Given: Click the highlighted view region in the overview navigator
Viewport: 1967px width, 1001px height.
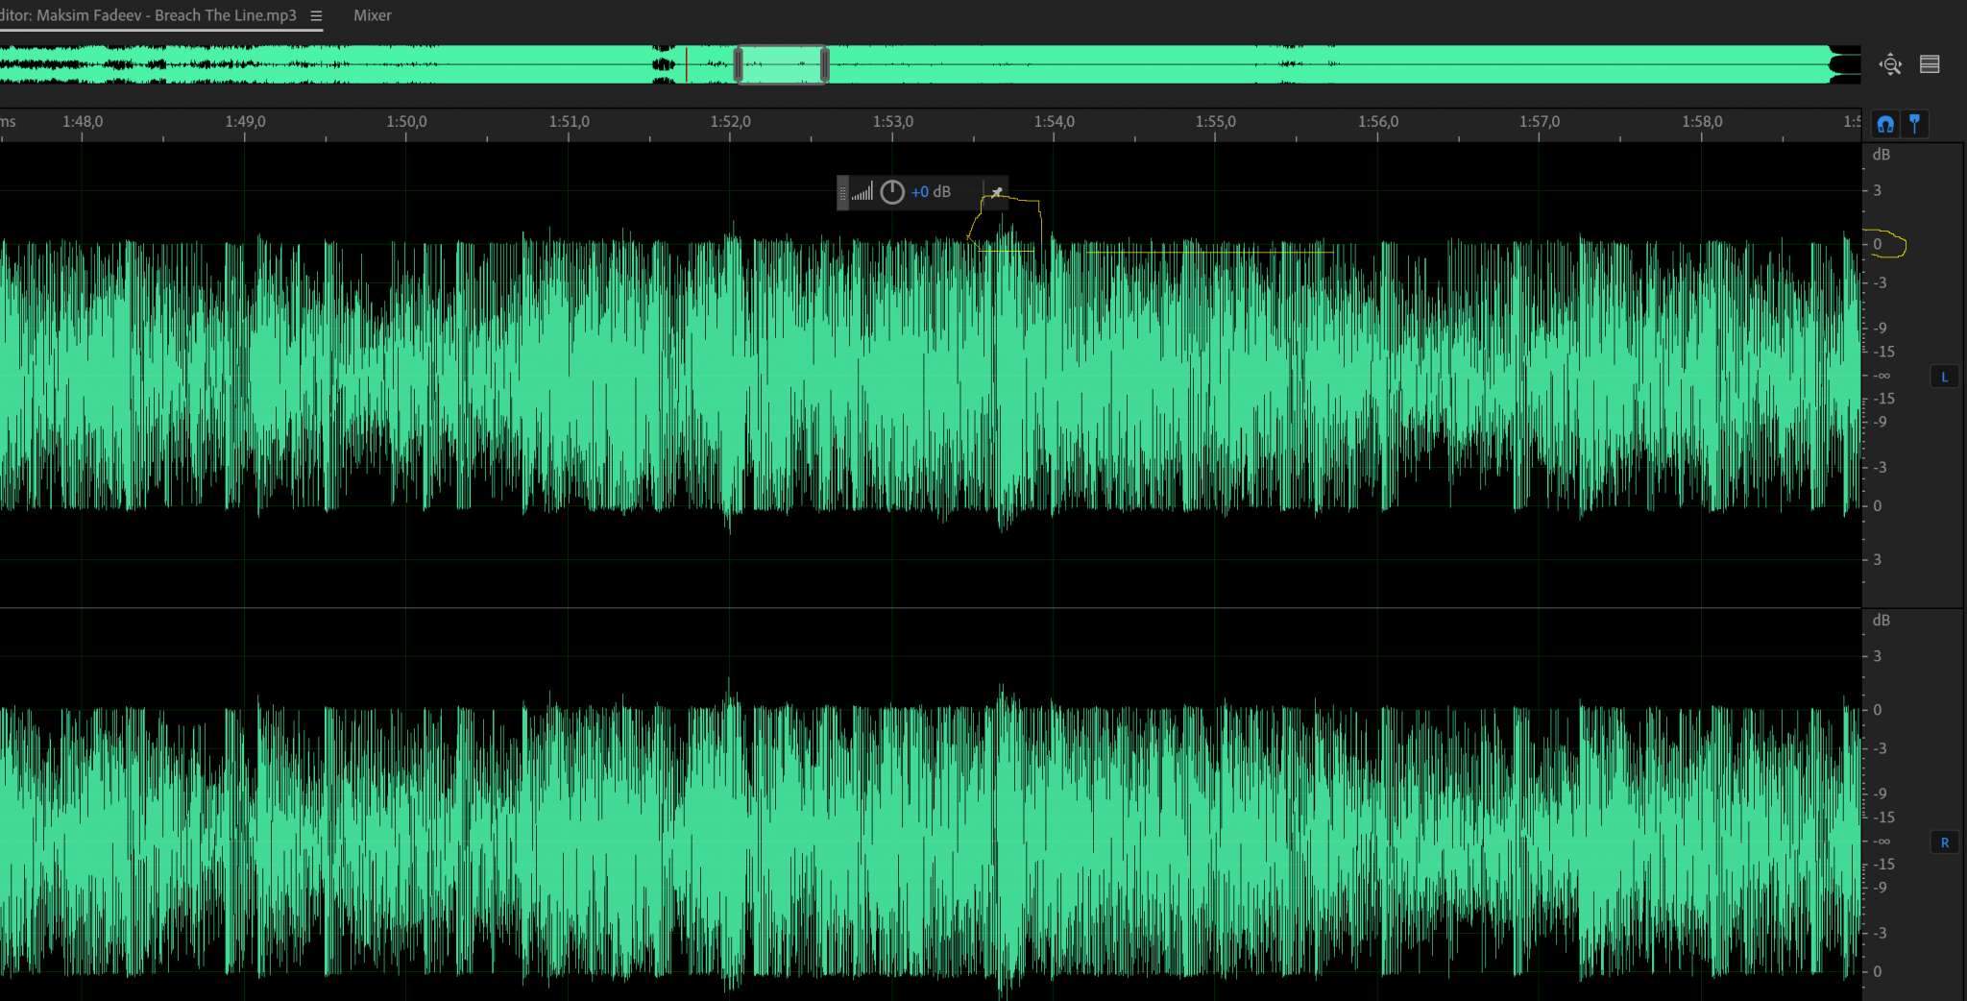Looking at the screenshot, I should point(781,64).
